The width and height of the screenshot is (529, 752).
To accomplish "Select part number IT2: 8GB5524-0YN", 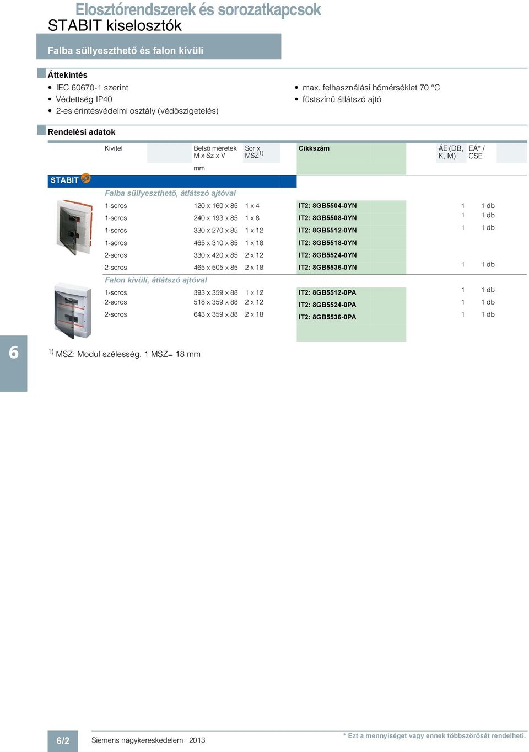I will pyautogui.click(x=327, y=255).
